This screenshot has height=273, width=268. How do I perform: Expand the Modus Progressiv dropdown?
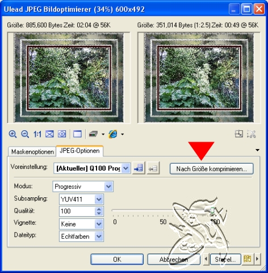pos(108,187)
